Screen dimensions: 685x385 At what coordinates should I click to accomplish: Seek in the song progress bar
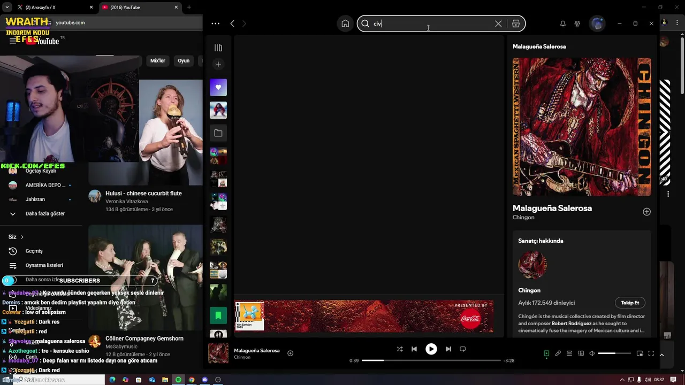pos(431,360)
